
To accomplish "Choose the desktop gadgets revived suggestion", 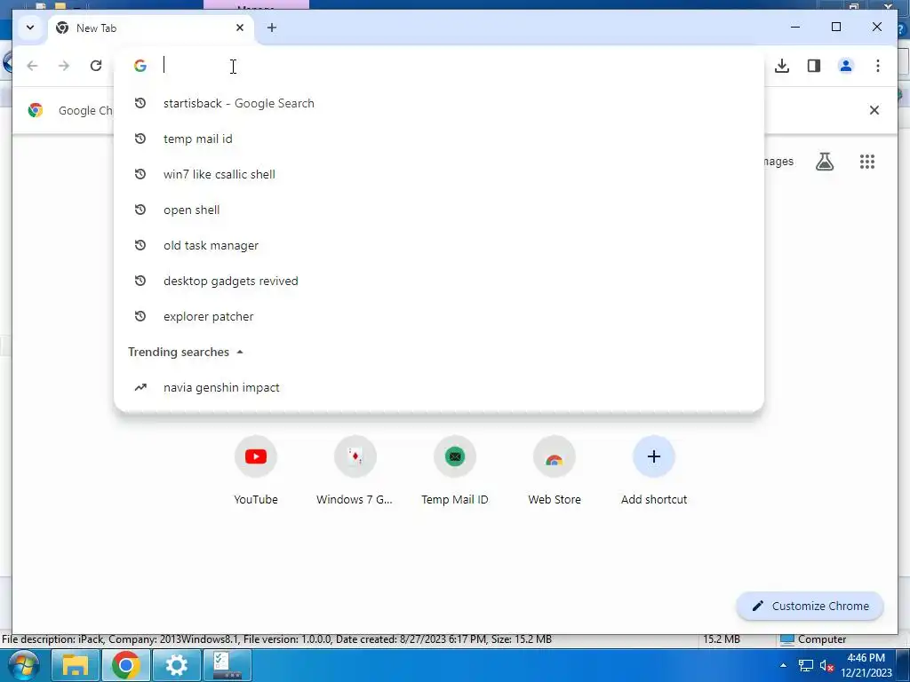I will [x=439, y=281].
